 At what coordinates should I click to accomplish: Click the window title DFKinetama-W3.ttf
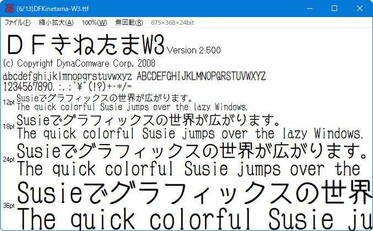(52, 9)
